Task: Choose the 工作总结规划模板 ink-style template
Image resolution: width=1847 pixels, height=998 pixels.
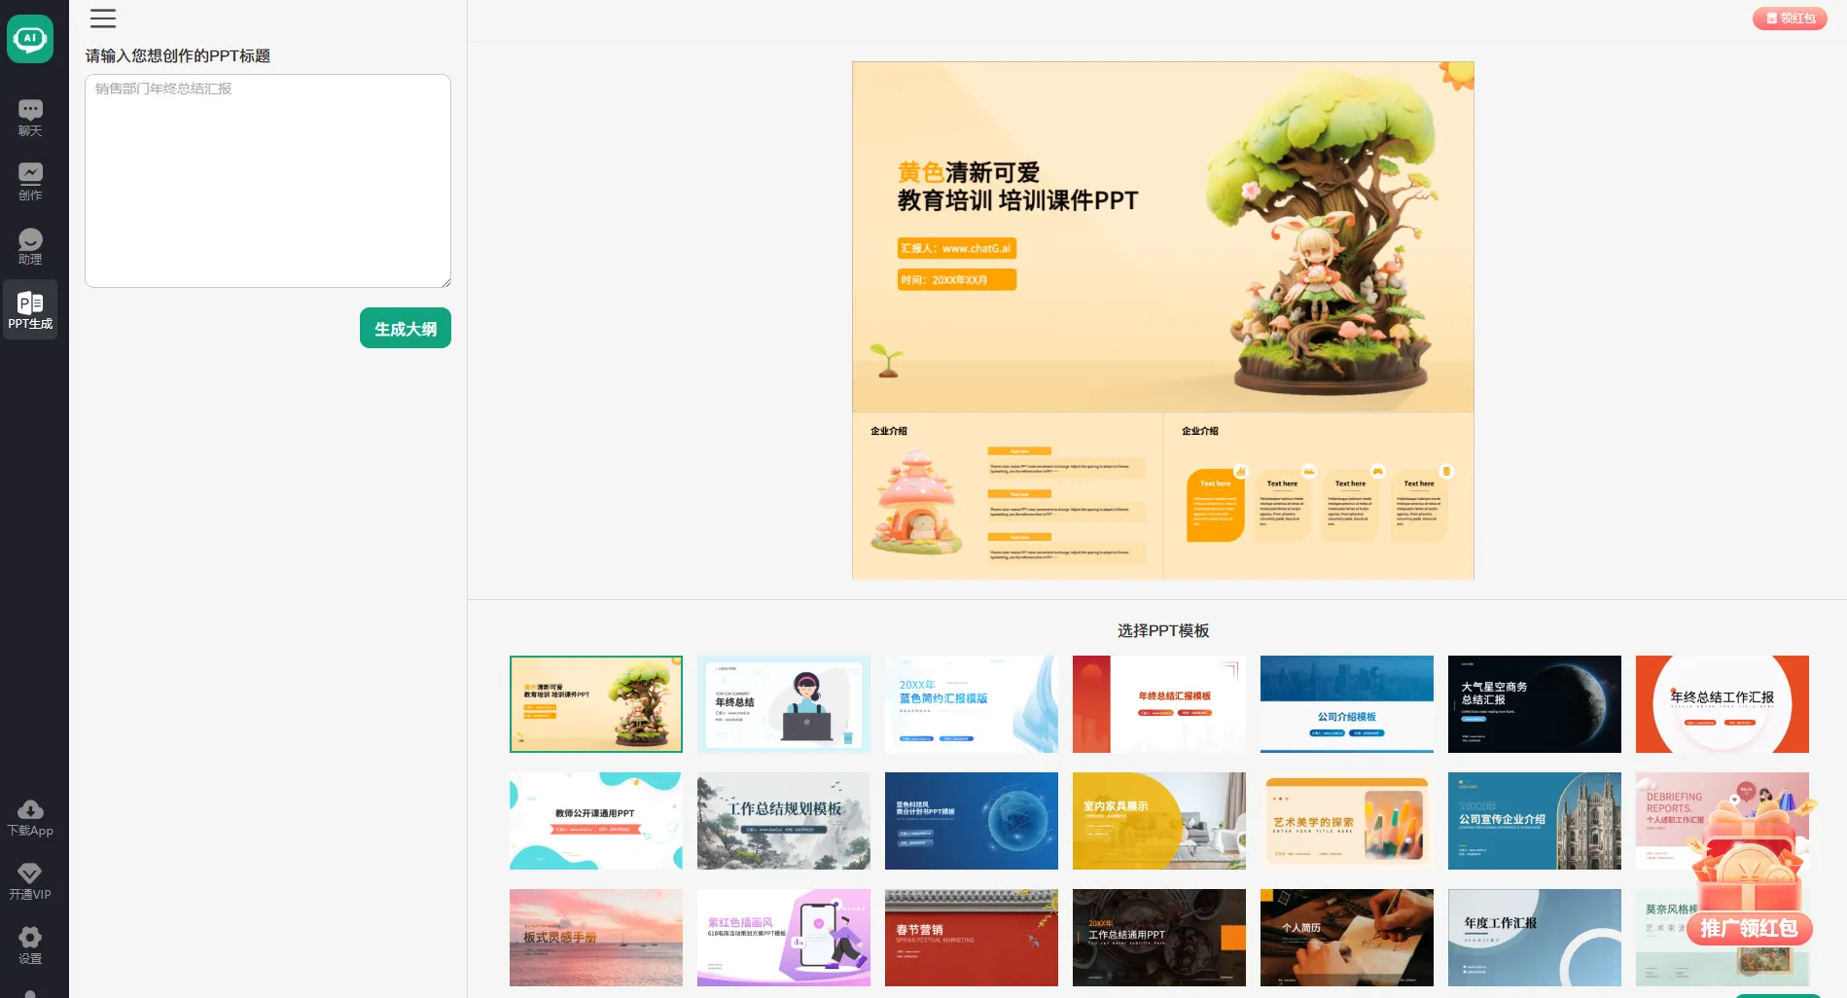Action: pyautogui.click(x=783, y=821)
